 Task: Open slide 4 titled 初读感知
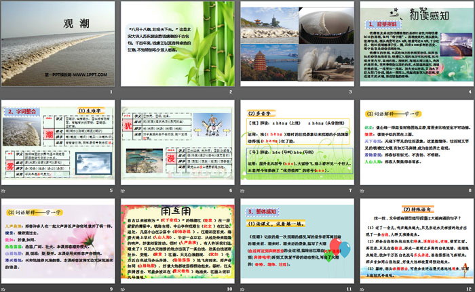(414, 44)
